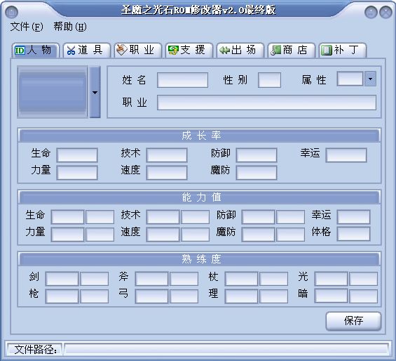Click the 属性 combo box field

coord(350,79)
